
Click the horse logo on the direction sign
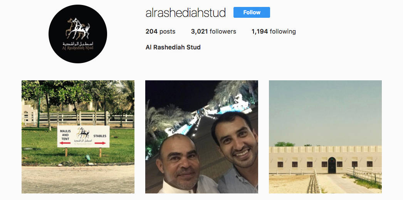click(x=83, y=133)
